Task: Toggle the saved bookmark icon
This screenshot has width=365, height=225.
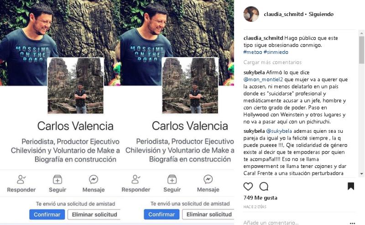Action: (x=351, y=186)
